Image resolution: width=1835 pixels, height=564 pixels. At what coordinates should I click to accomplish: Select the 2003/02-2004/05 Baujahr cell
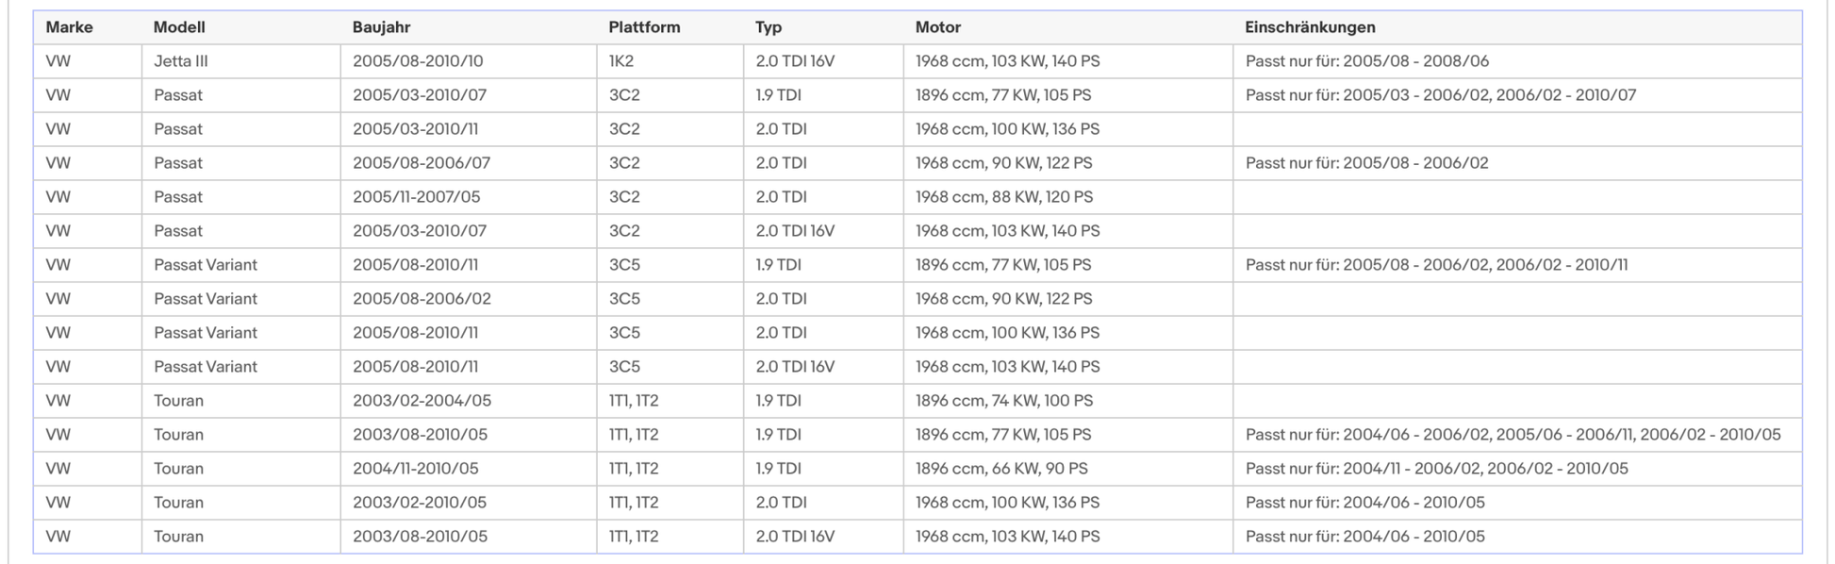pyautogui.click(x=422, y=401)
